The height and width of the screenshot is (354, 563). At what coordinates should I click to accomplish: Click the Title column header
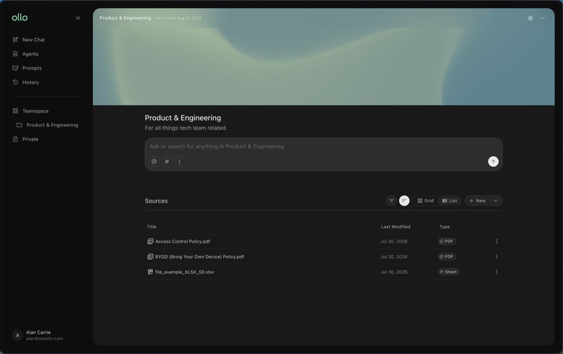tap(152, 227)
